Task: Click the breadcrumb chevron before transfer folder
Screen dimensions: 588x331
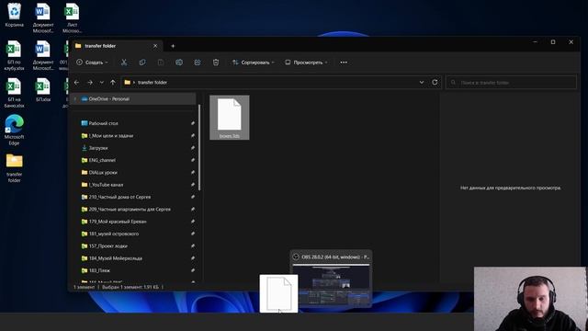Action: pyautogui.click(x=134, y=83)
